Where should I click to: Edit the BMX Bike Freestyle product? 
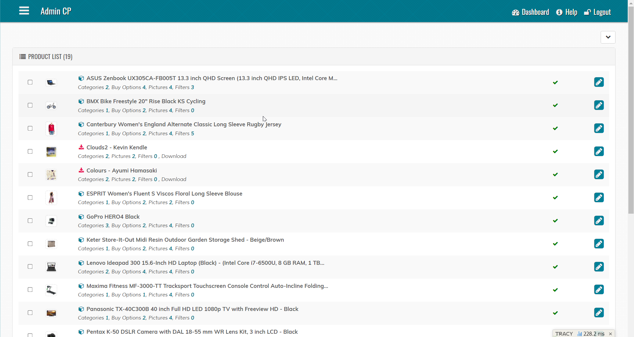pyautogui.click(x=599, y=105)
